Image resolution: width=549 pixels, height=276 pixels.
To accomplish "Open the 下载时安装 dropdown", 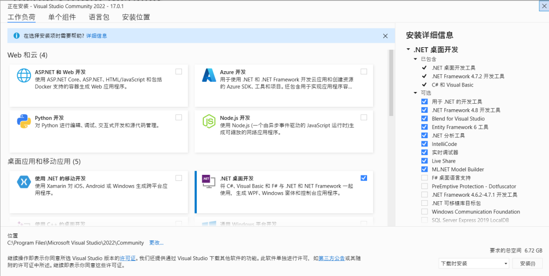I will [474, 263].
